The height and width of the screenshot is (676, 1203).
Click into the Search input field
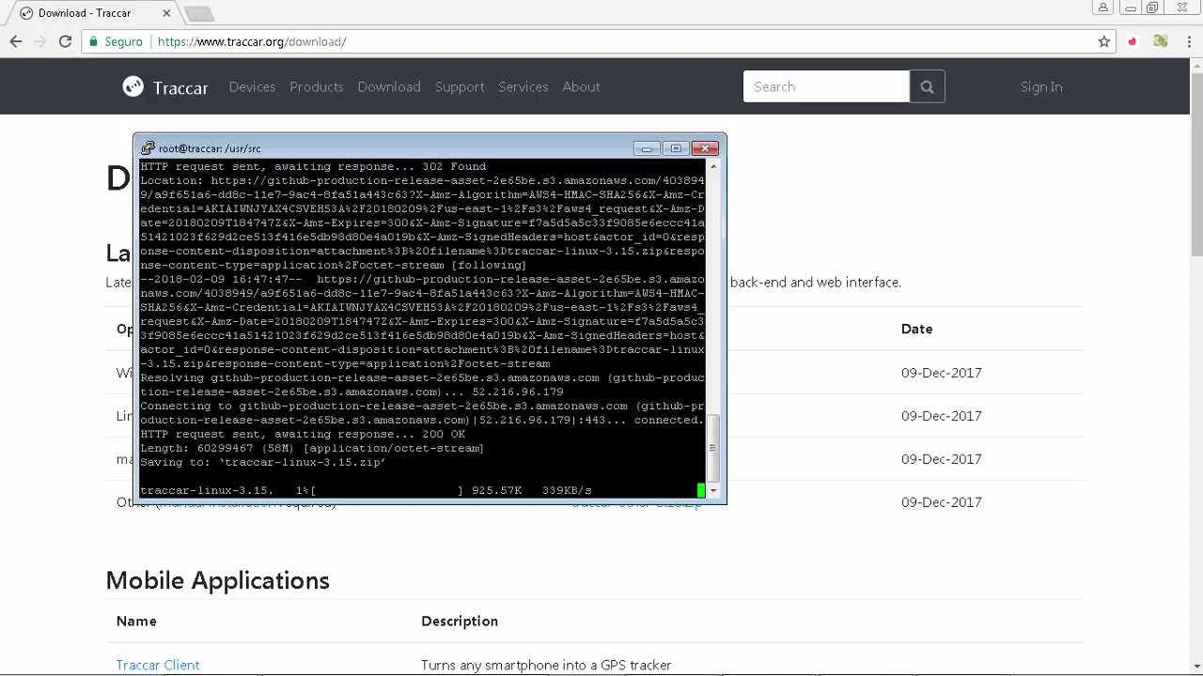pos(826,86)
